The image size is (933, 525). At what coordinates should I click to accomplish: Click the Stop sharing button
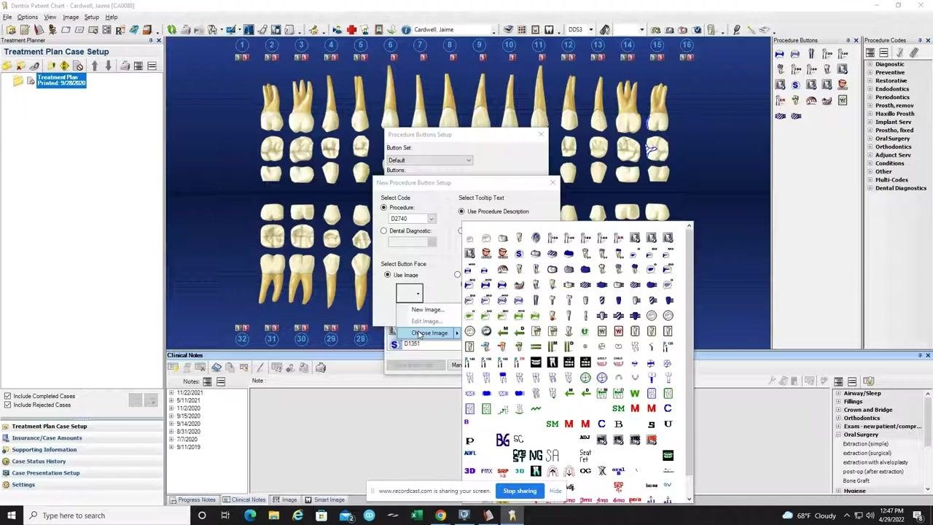click(520, 491)
